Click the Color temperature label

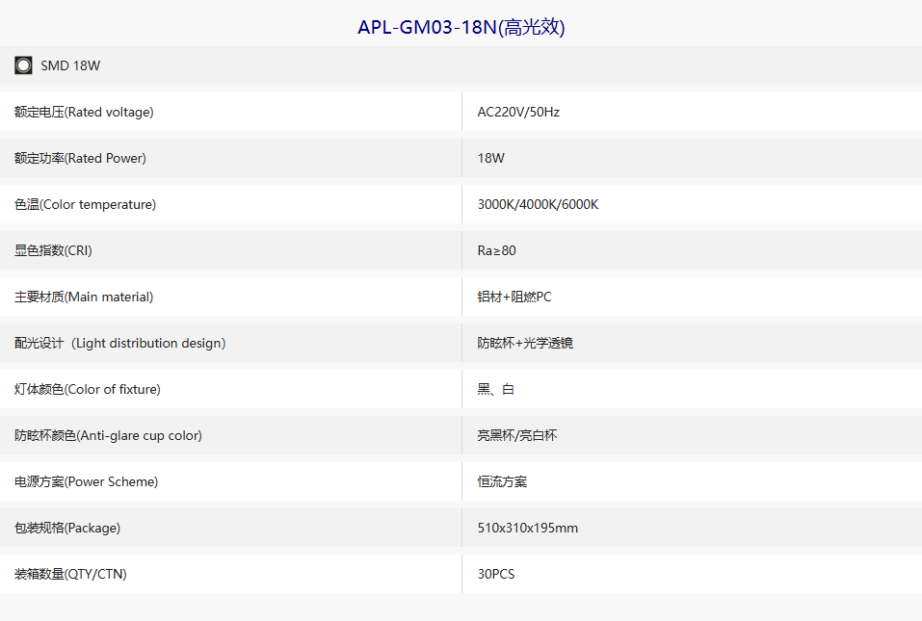click(x=85, y=204)
